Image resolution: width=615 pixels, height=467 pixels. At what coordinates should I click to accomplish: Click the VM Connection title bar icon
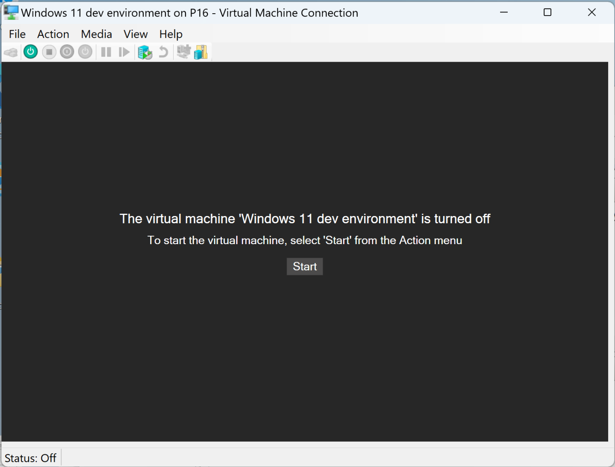click(x=10, y=12)
